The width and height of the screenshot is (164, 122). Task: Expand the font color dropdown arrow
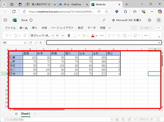click(96, 36)
